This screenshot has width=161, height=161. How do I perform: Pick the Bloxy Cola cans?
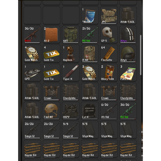pyautogui.click(x=109, y=72)
